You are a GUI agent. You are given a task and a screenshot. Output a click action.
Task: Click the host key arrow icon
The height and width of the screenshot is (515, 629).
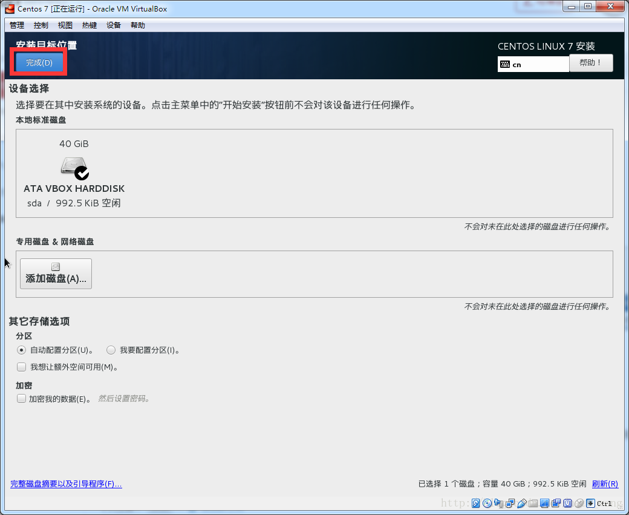point(590,503)
